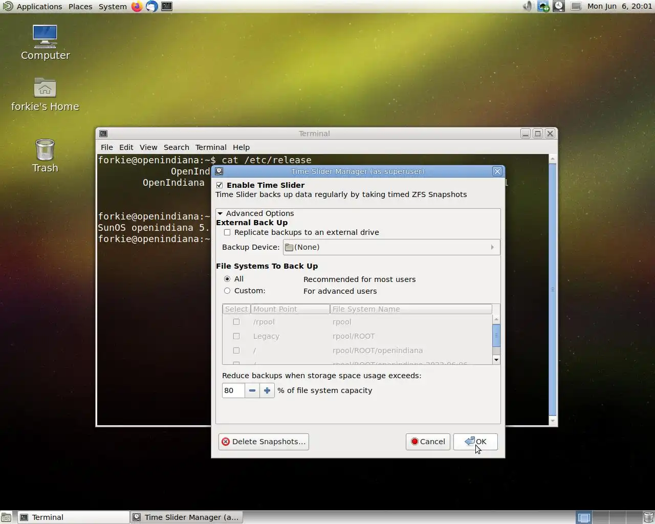Switch to the first workspace in pager
Viewport: 655px width, 524px height.
[584, 517]
